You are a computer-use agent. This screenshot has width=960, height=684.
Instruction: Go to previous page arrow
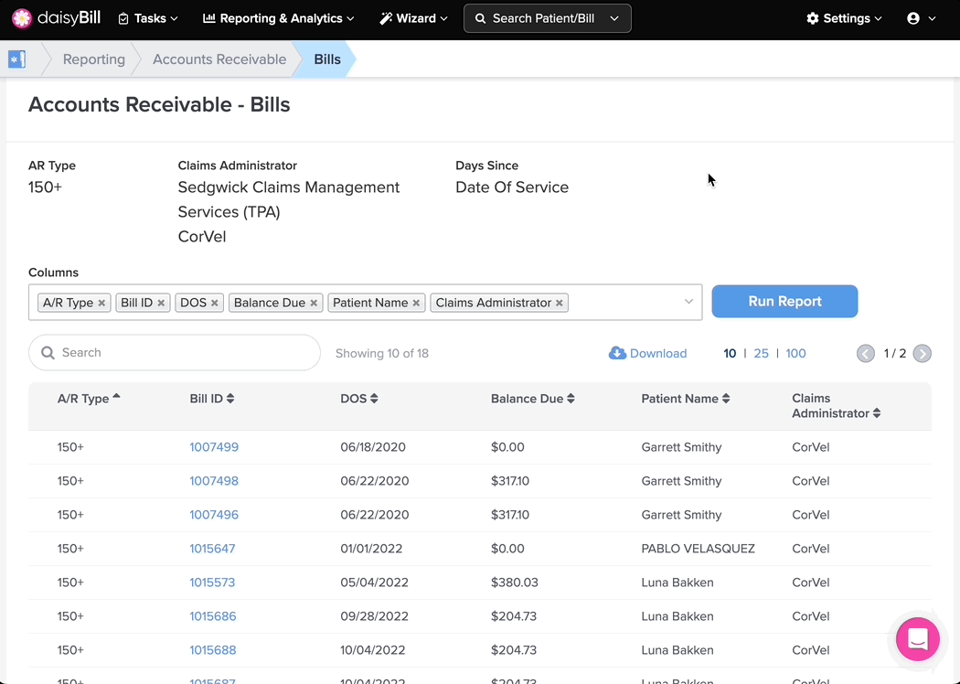pos(866,353)
